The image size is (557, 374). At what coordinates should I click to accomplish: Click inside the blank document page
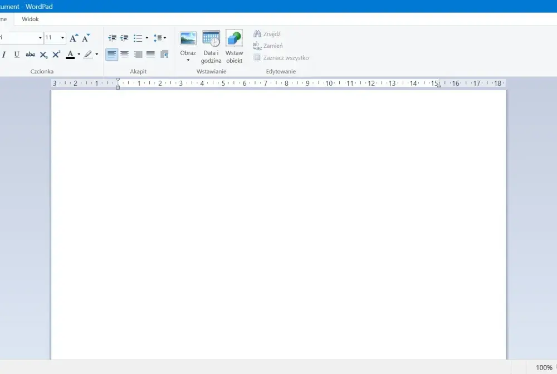point(278,225)
